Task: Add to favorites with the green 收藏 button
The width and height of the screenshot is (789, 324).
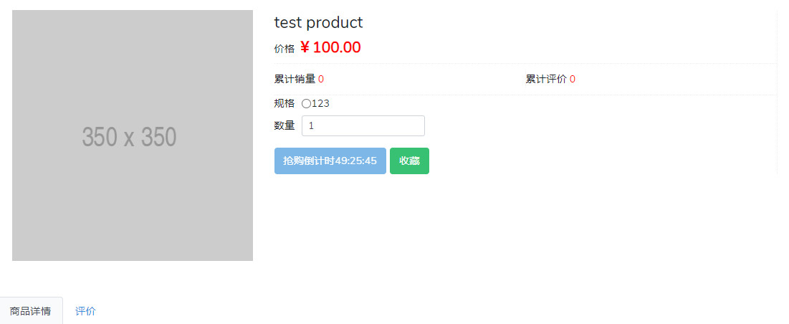Action: click(410, 161)
